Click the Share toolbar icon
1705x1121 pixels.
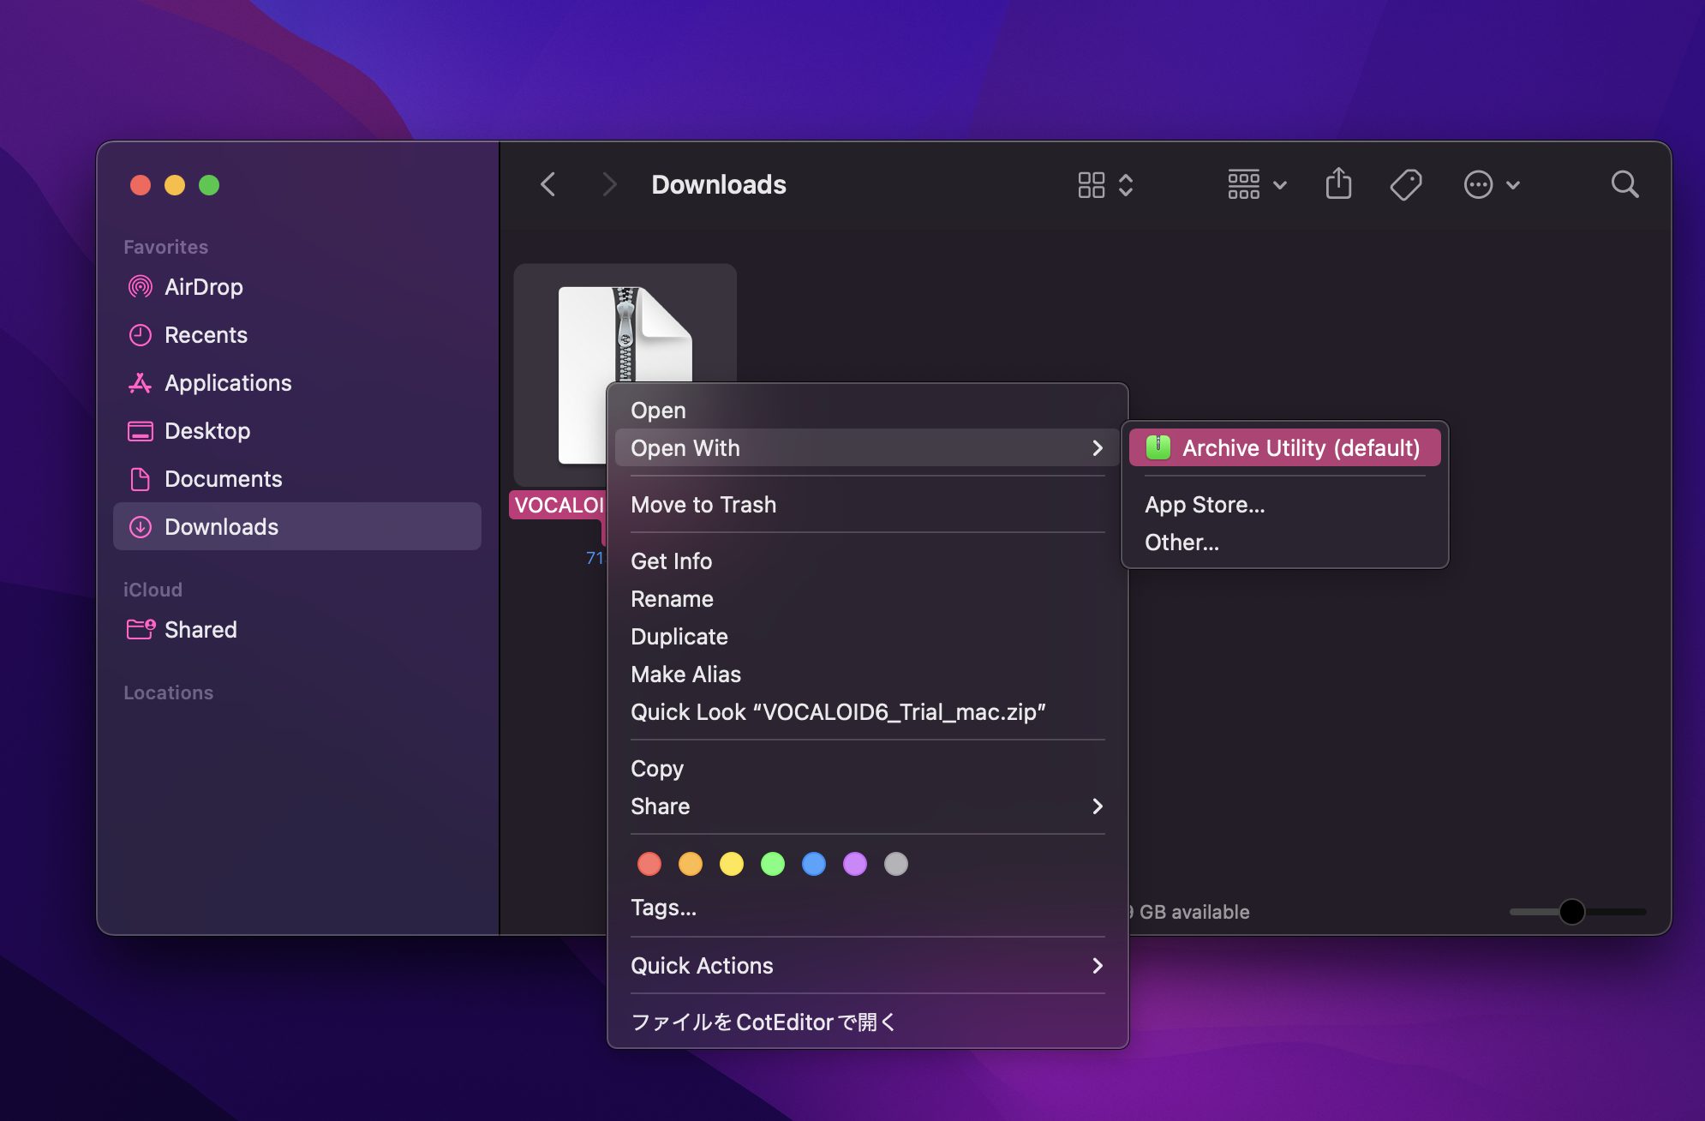pos(1338,184)
